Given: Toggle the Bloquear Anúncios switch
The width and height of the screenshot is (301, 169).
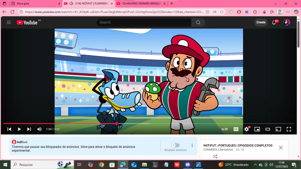Looking at the screenshot, I should point(176,145).
